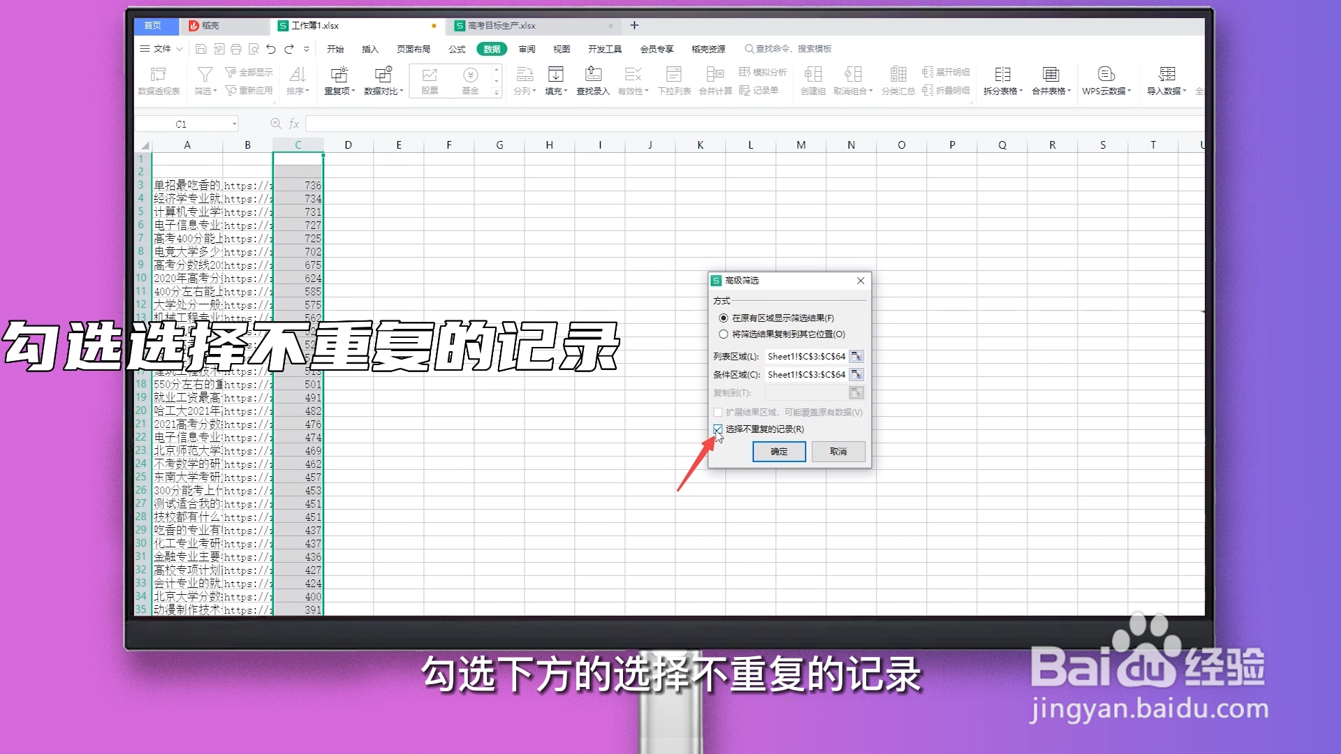Click the 确定 button to confirm
This screenshot has width=1341, height=754.
[778, 452]
